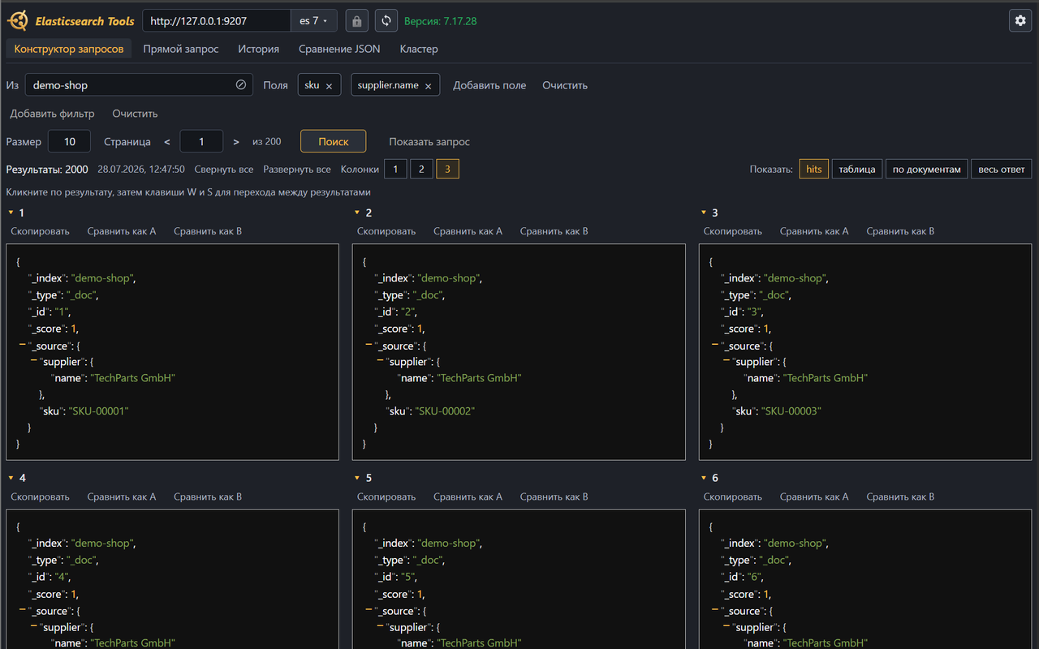1039x649 pixels.
Task: Go to next page arrow
Action: [236, 142]
